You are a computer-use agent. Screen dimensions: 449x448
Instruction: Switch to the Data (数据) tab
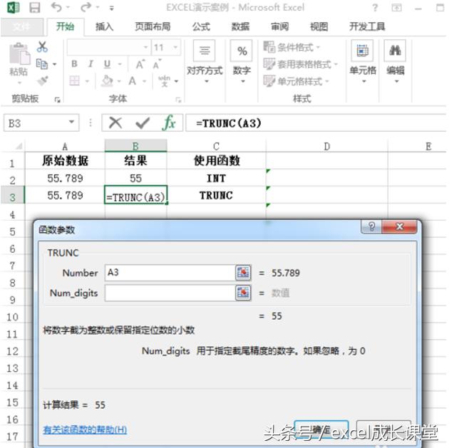[240, 27]
